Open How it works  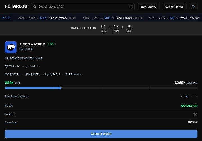tap(149, 6)
